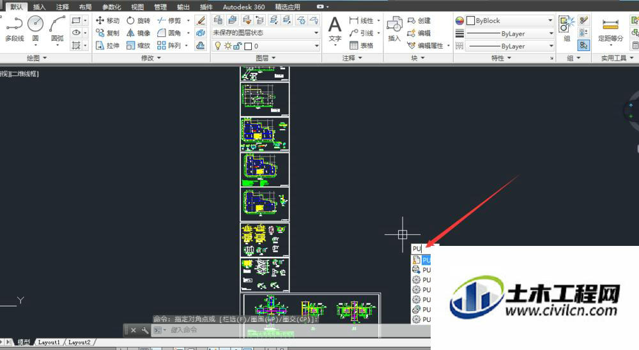Select the Circle (圆) tool
Image resolution: width=639 pixels, height=350 pixels.
(35, 29)
